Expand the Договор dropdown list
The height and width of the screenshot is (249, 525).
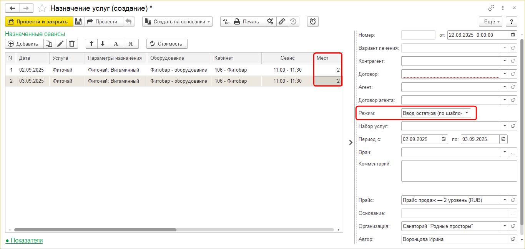pos(505,74)
